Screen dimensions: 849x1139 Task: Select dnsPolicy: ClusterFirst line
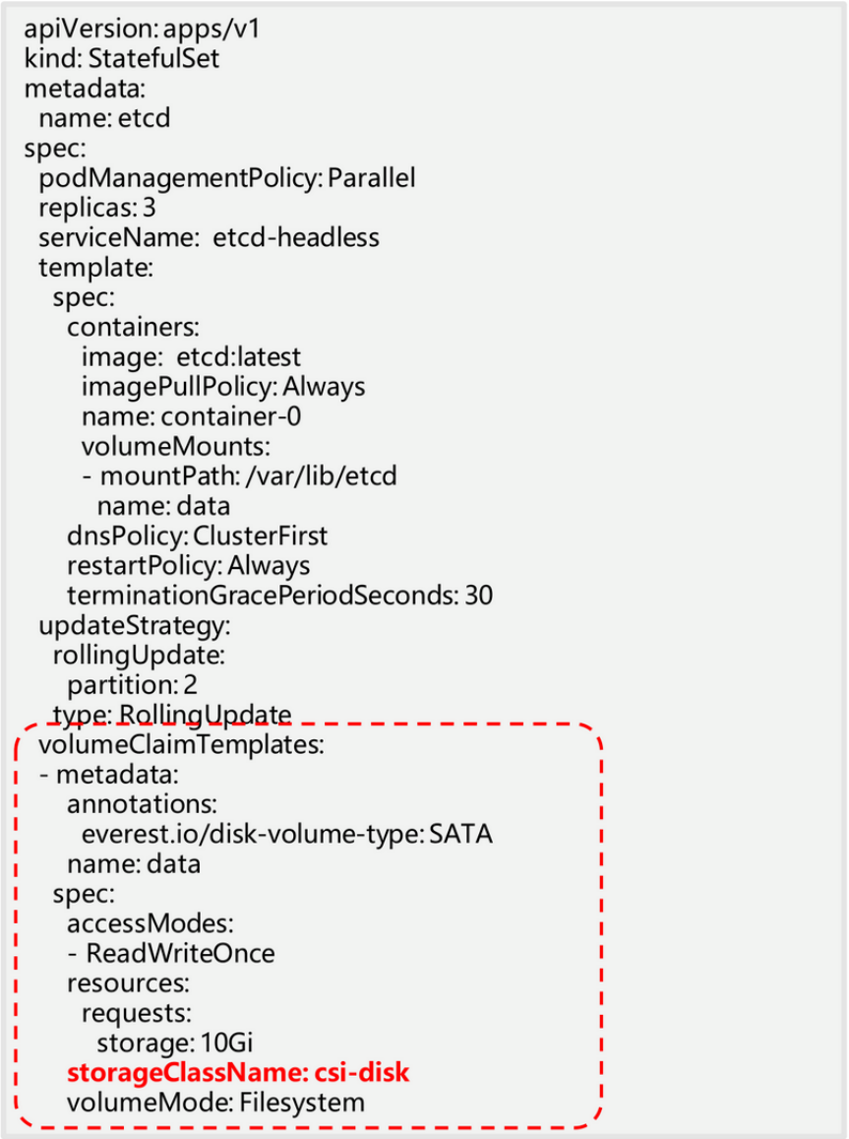pos(198,536)
